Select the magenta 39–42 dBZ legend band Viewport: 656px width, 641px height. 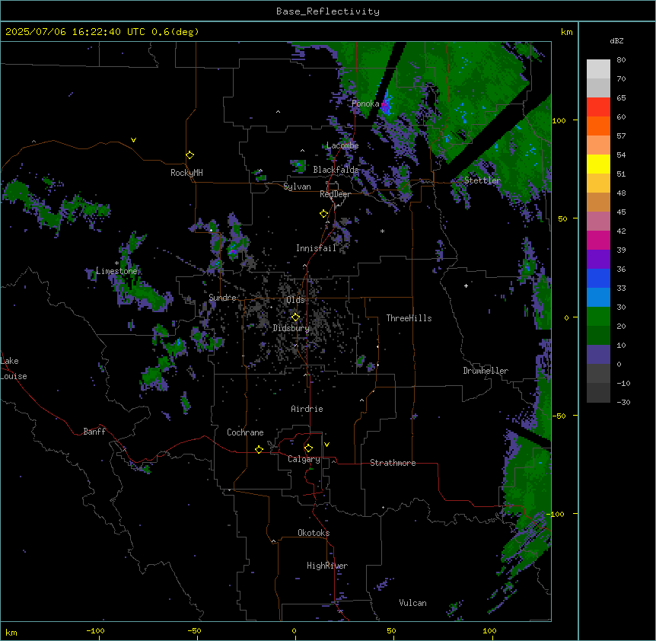tap(598, 240)
